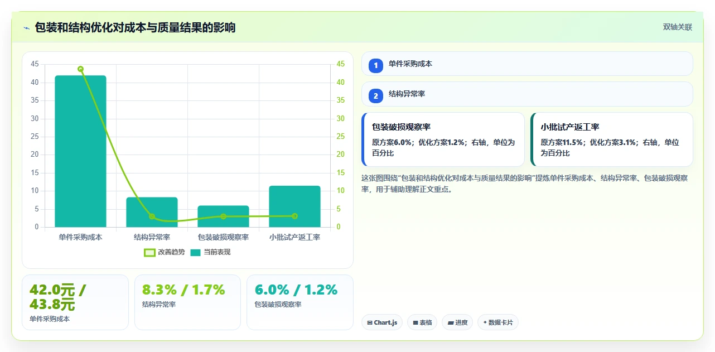The width and height of the screenshot is (715, 352).
Task: Click the 数据卡片 tag
Action: point(498,322)
